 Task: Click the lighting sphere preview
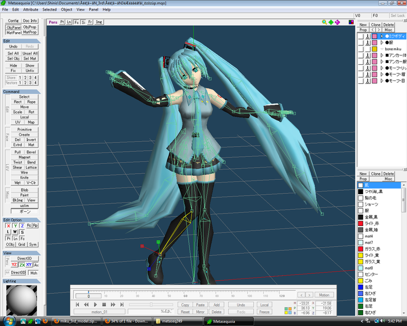[22, 300]
